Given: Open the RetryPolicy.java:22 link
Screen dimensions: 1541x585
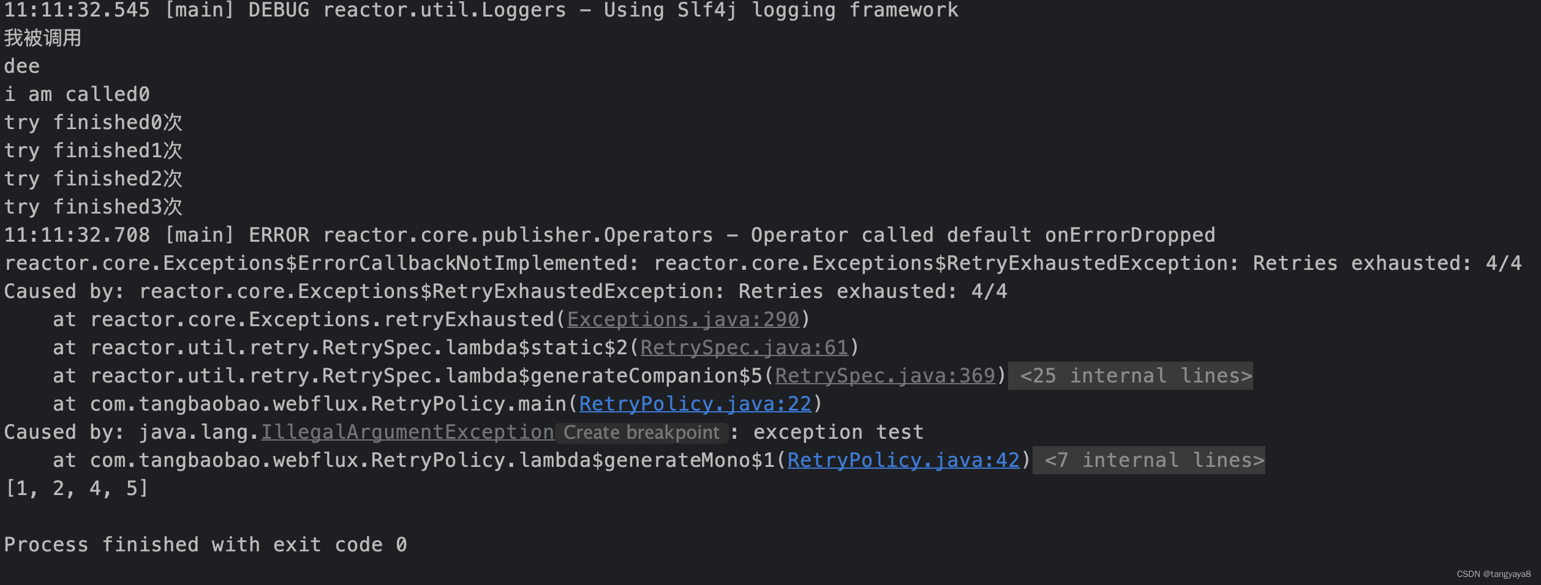Looking at the screenshot, I should pos(695,404).
